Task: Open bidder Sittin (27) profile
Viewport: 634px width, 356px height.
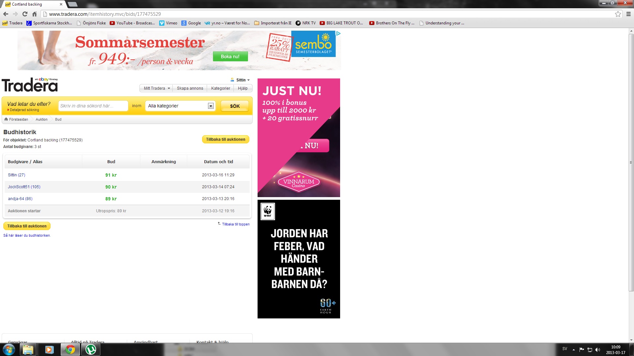Action: click(17, 175)
